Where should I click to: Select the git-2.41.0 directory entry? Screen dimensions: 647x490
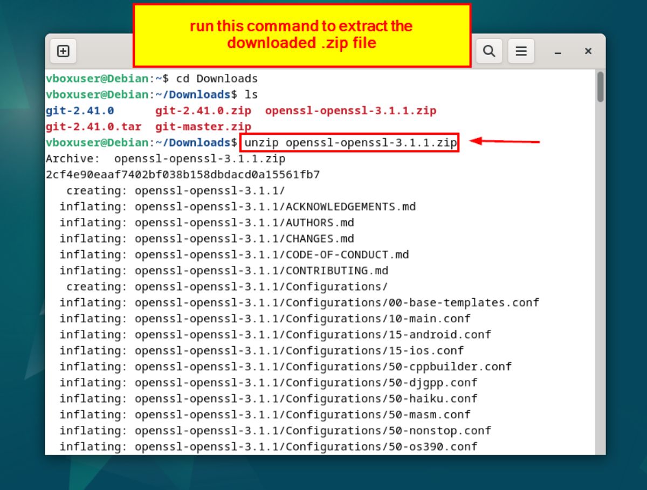pyautogui.click(x=79, y=111)
